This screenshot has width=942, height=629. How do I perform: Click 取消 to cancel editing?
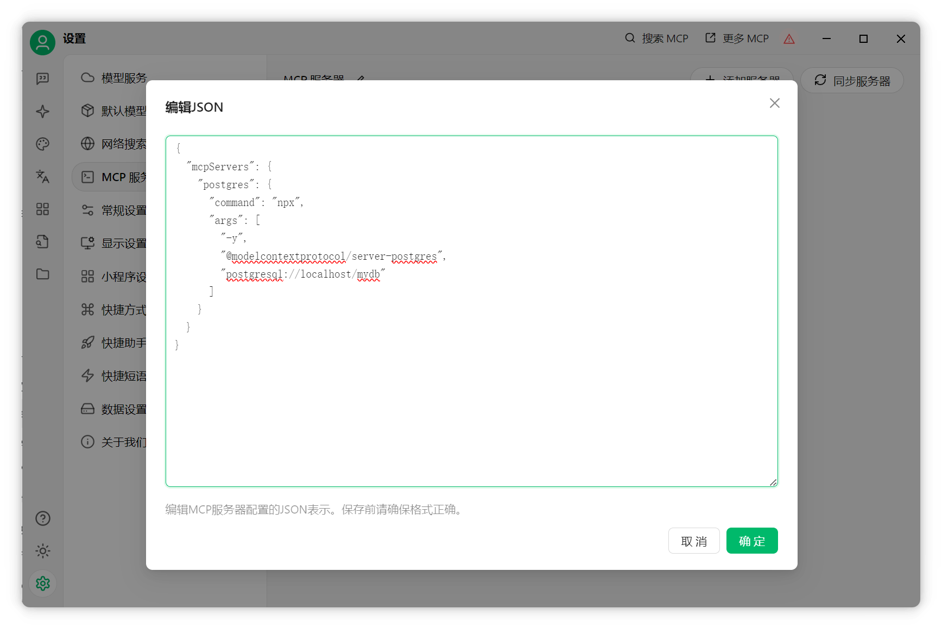[693, 541]
